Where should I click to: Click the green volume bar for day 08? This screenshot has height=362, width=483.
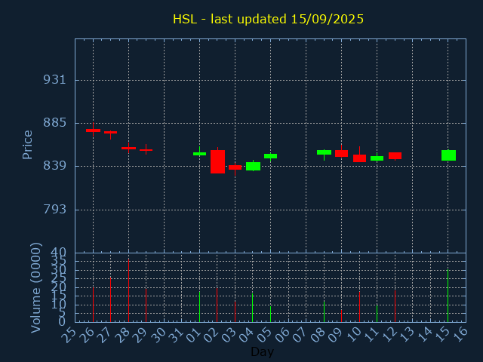coord(324,311)
